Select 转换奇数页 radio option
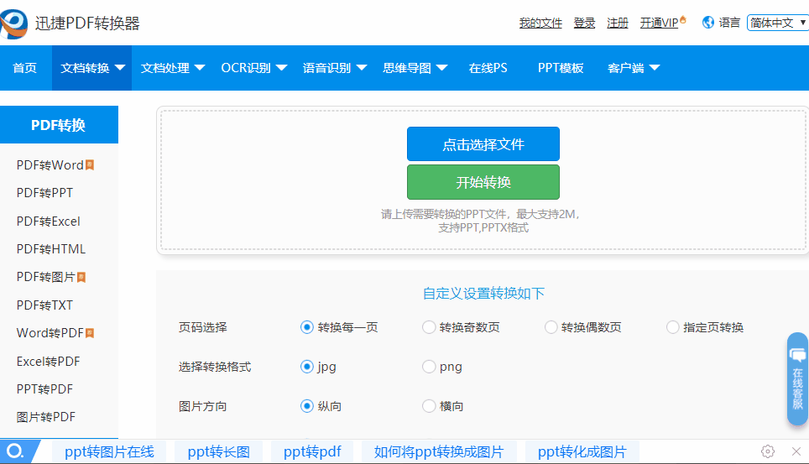Screen dimensions: 809x464 point(429,327)
